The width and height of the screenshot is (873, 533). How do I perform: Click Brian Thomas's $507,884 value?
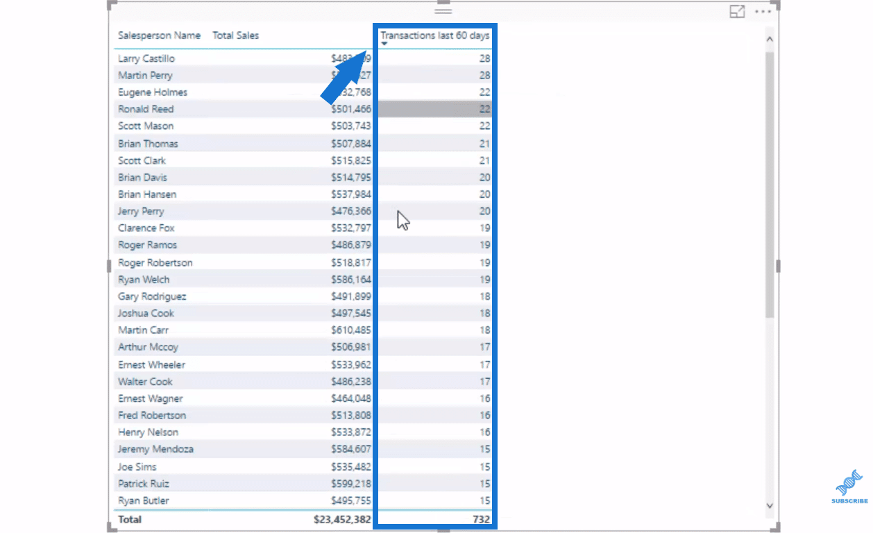351,144
